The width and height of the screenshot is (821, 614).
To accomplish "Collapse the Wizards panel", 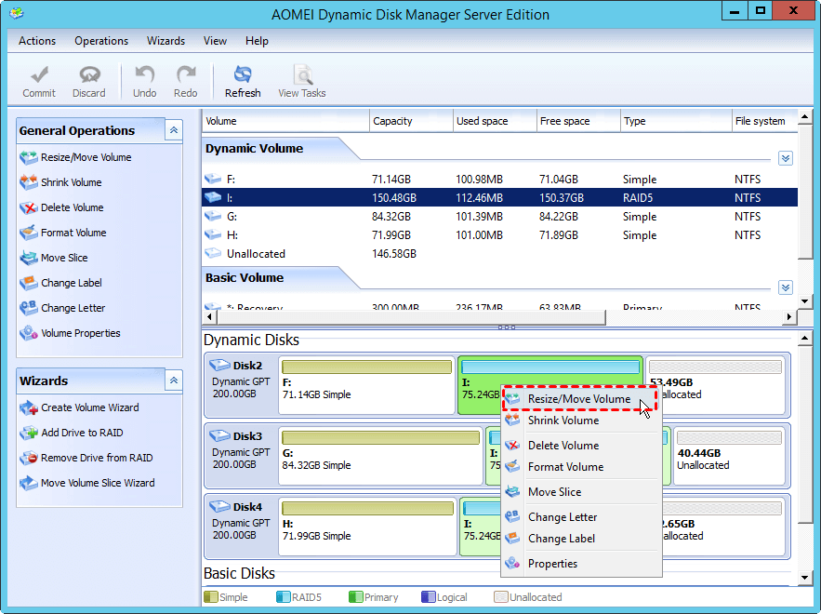I will coord(174,380).
